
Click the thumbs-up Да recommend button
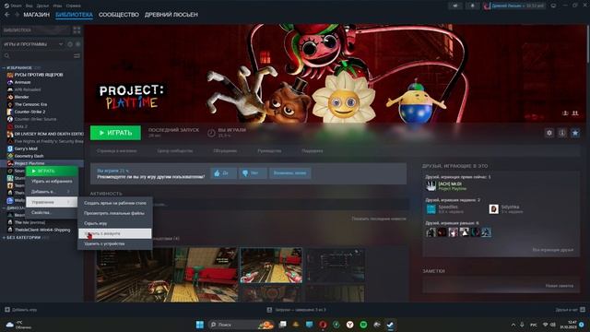pyautogui.click(x=223, y=173)
